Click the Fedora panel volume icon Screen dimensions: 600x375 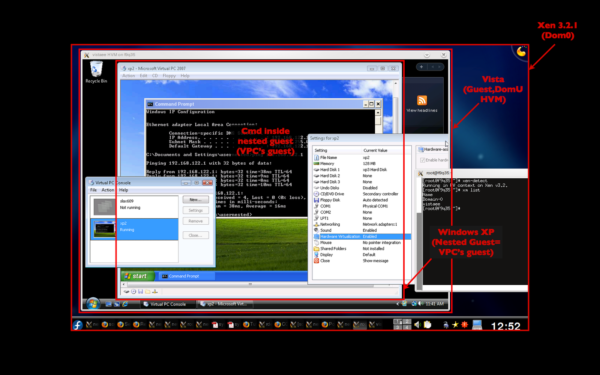pyautogui.click(x=417, y=325)
